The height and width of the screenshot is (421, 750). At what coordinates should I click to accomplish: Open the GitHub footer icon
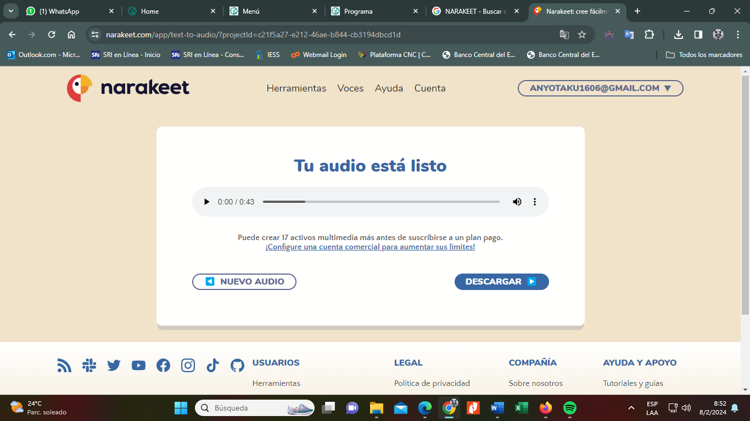237,366
